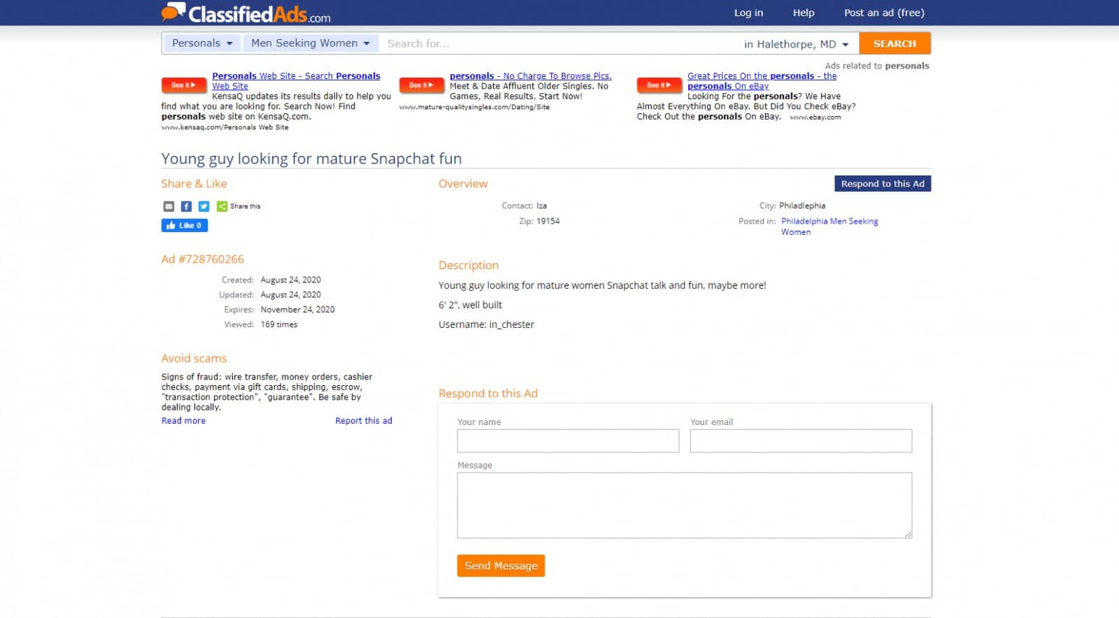Open Philadelphia Men Seeking Women link
The width and height of the screenshot is (1119, 618).
(829, 227)
